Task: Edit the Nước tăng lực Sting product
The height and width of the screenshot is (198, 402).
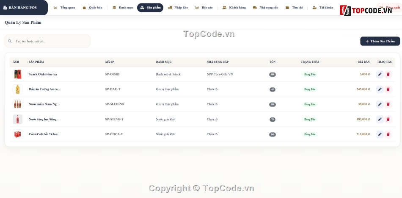Action: tap(380, 120)
